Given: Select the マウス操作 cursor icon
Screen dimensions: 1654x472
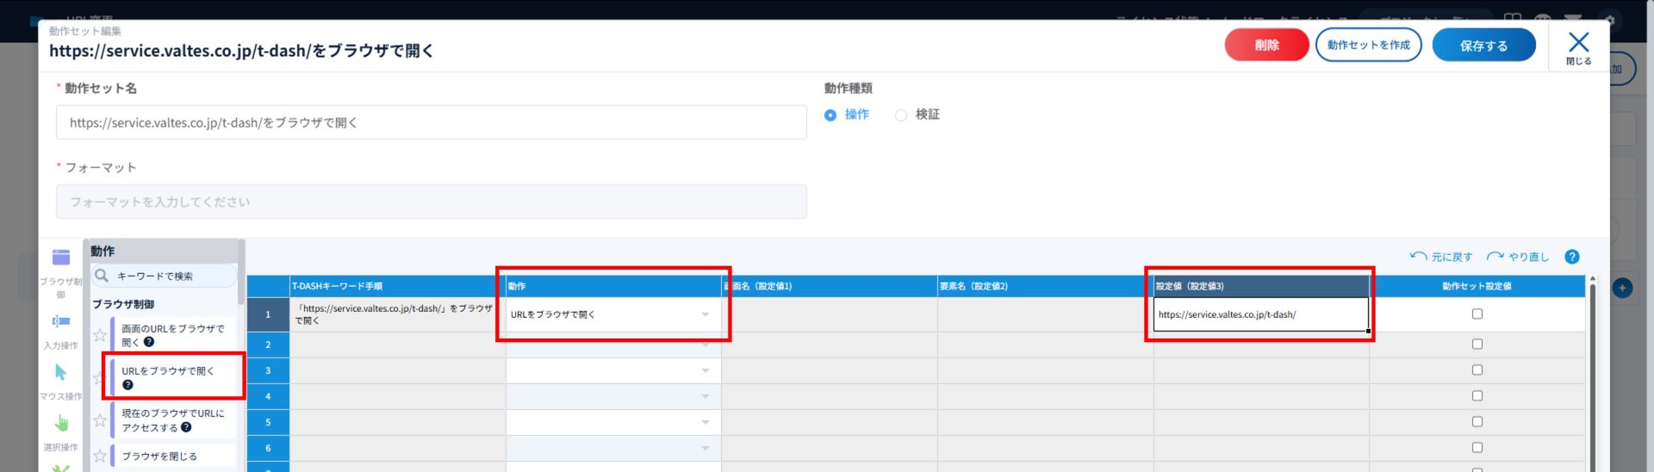Looking at the screenshot, I should (x=61, y=372).
